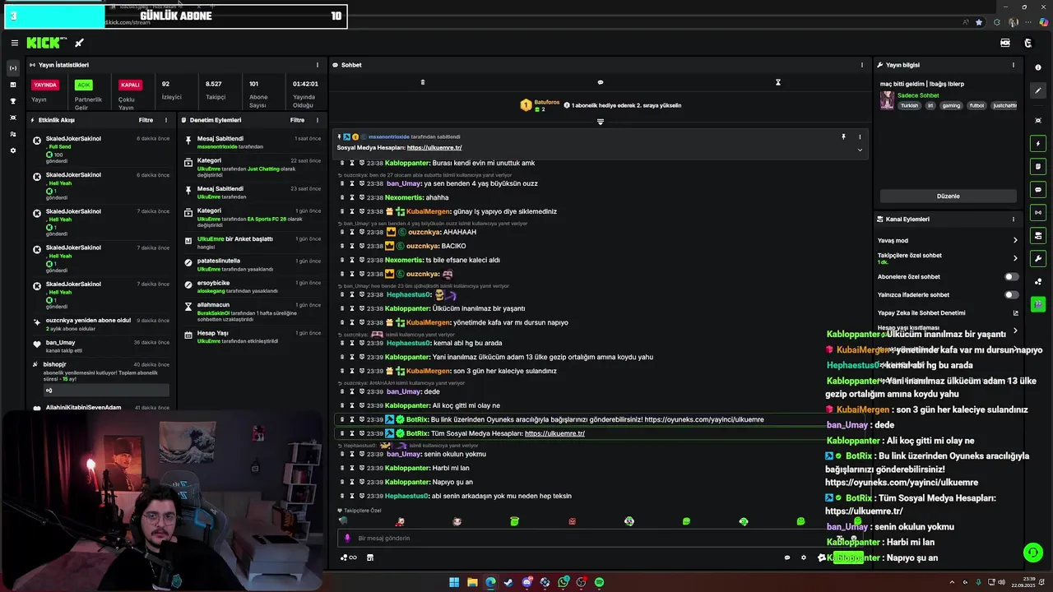
Task: Click the AÇIK Partnerlik Gelir badge
Action: (x=83, y=85)
